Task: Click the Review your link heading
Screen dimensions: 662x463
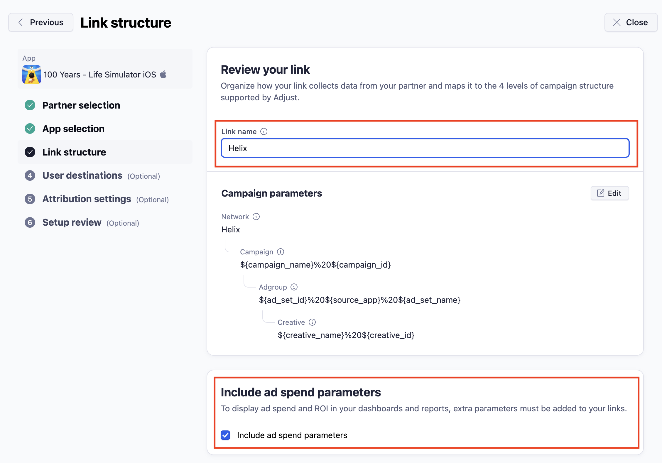Action: [265, 70]
